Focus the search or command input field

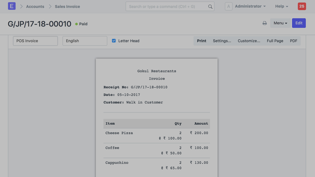(x=167, y=6)
